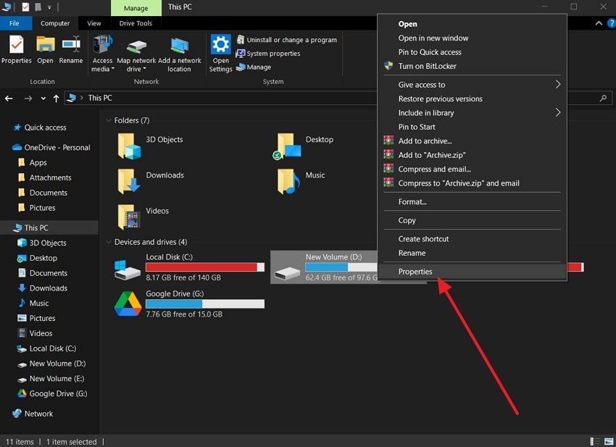This screenshot has height=447, width=616.
Task: Switch to details view in status bar
Action: point(595,442)
